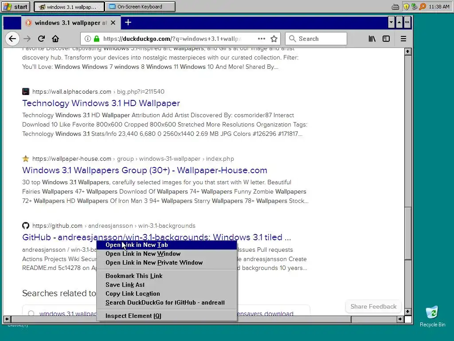Select Bookmark This Link menu item
Screen dimensions: 454x341
coord(167,276)
